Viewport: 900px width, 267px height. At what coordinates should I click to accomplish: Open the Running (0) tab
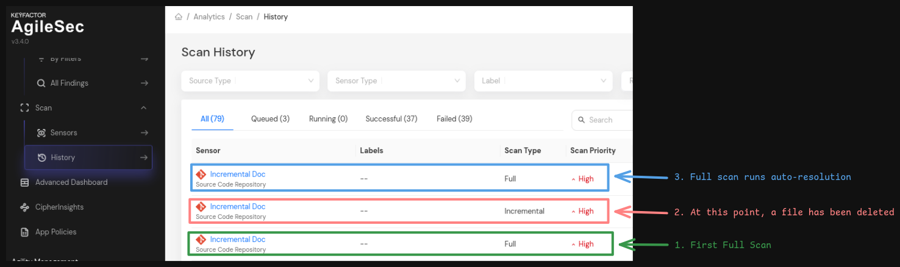click(328, 119)
